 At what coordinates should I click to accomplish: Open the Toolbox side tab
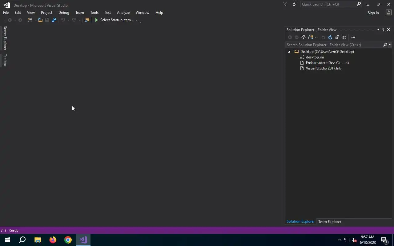click(x=5, y=60)
